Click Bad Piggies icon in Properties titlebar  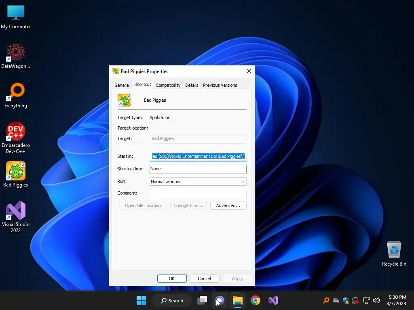(115, 71)
